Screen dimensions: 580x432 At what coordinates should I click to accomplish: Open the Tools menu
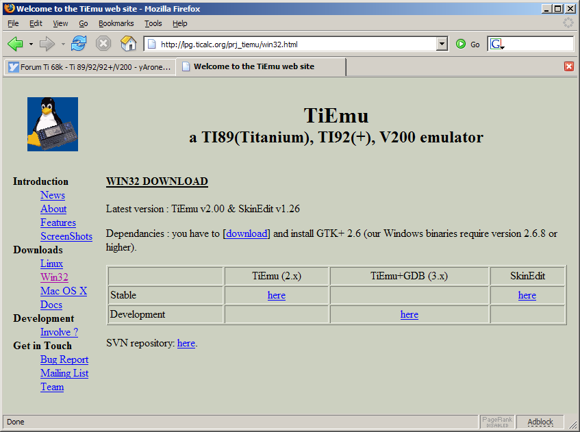153,23
